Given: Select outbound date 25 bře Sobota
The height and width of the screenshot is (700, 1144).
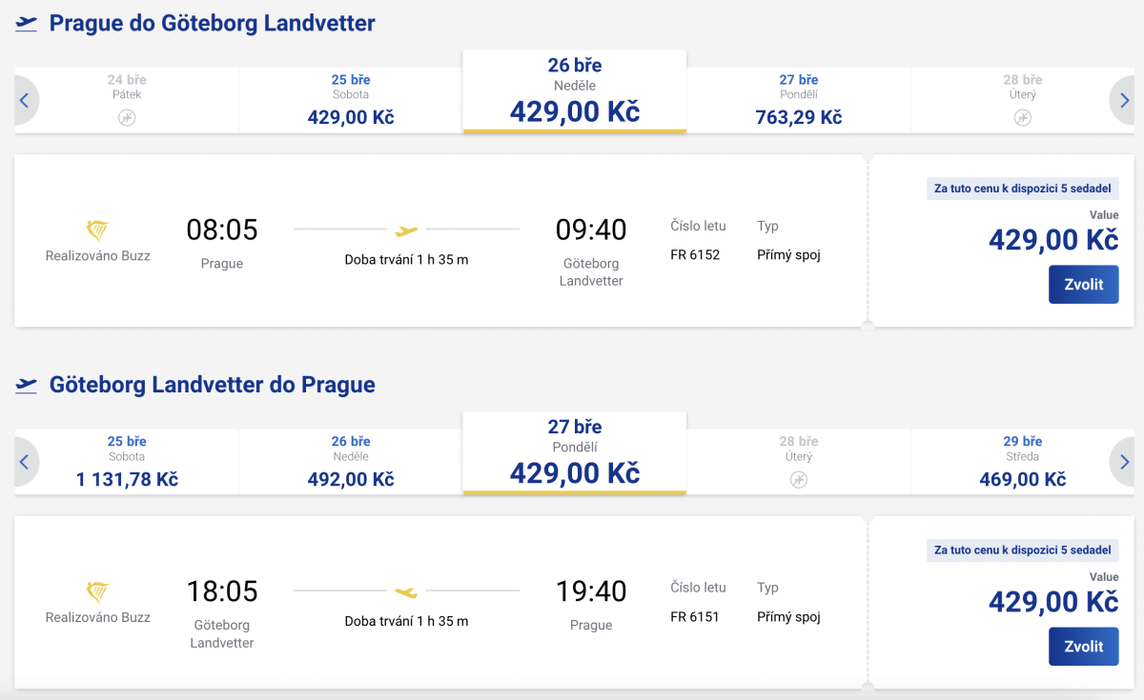Looking at the screenshot, I should pos(351,100).
